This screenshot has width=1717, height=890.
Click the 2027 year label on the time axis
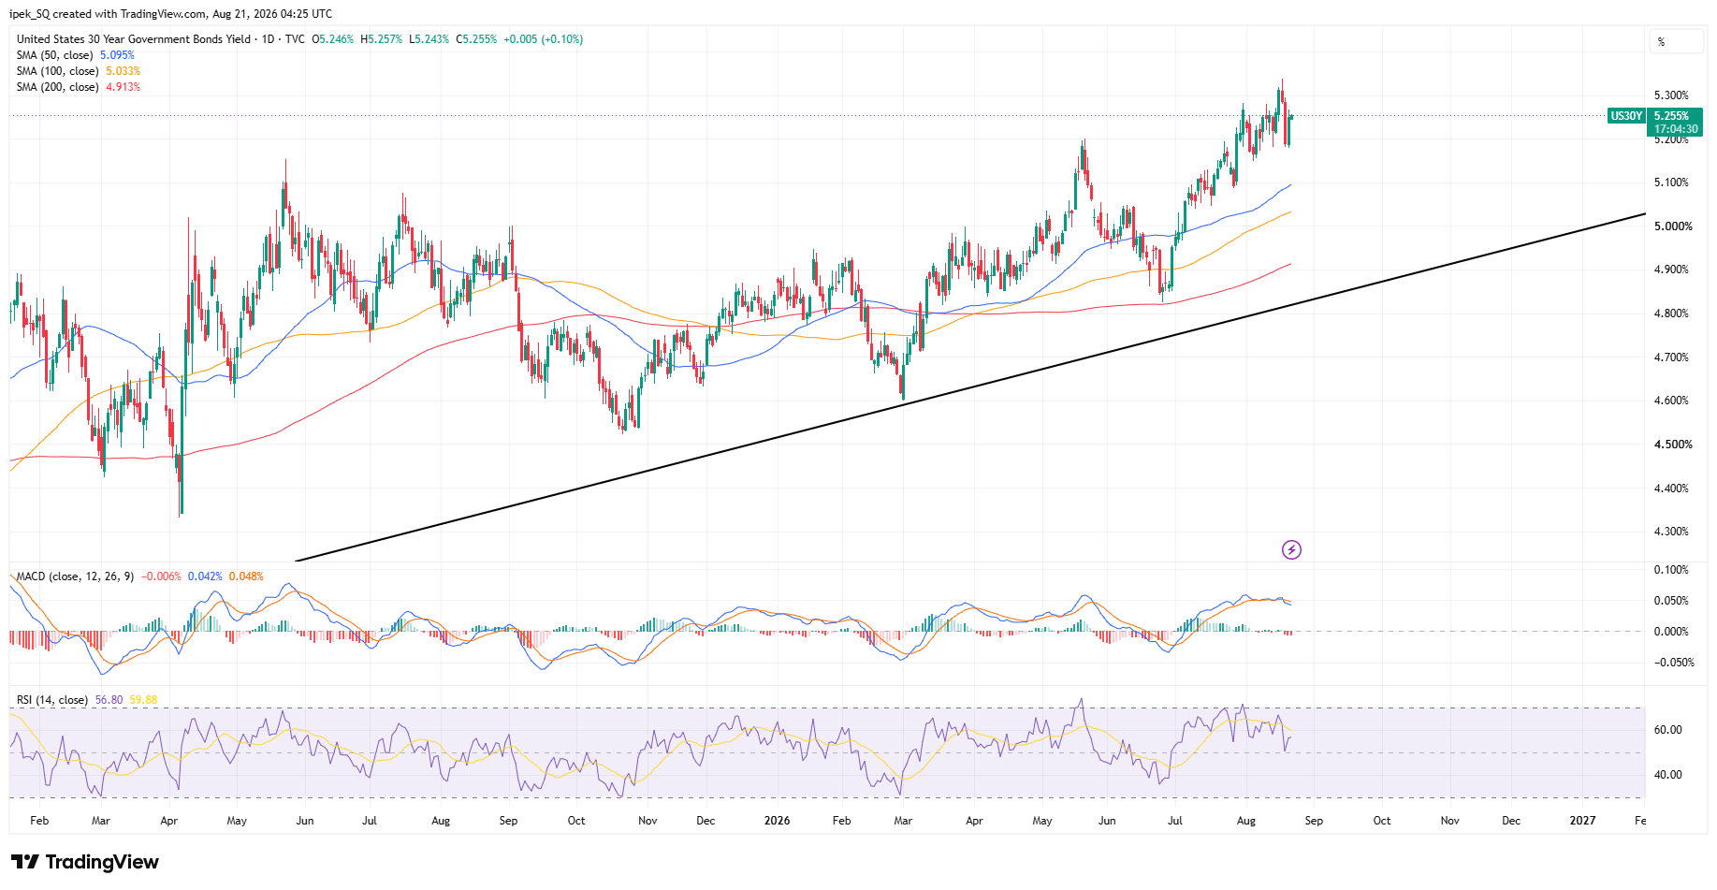tap(1582, 821)
